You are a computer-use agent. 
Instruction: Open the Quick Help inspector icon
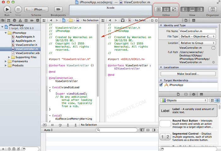pyautogui.click(x=194, y=20)
